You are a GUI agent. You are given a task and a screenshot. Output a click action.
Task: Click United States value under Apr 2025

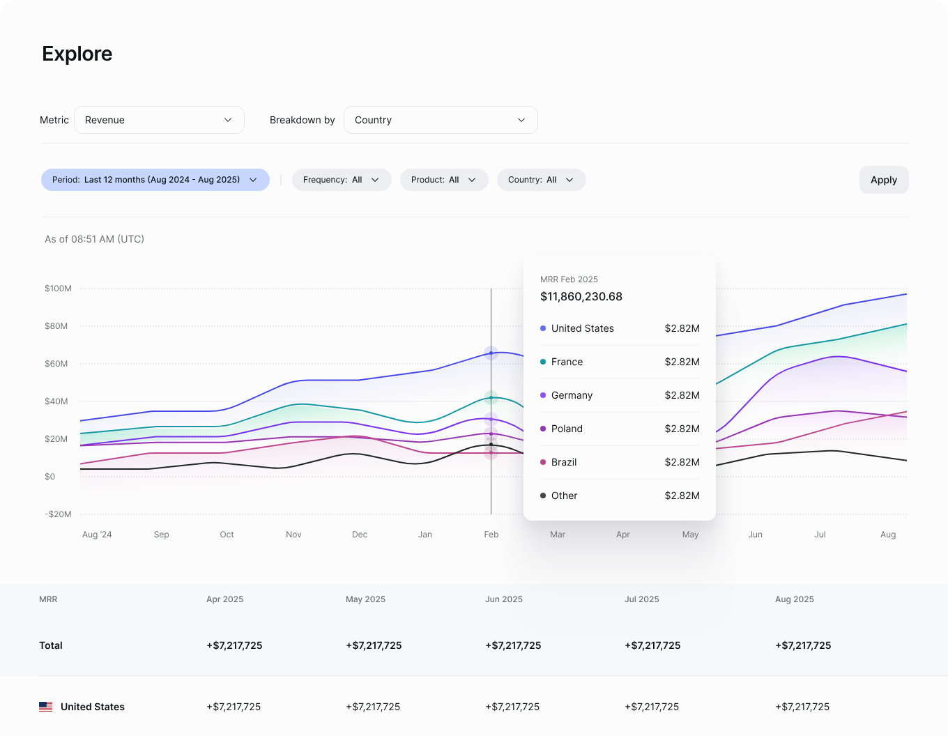(x=234, y=707)
